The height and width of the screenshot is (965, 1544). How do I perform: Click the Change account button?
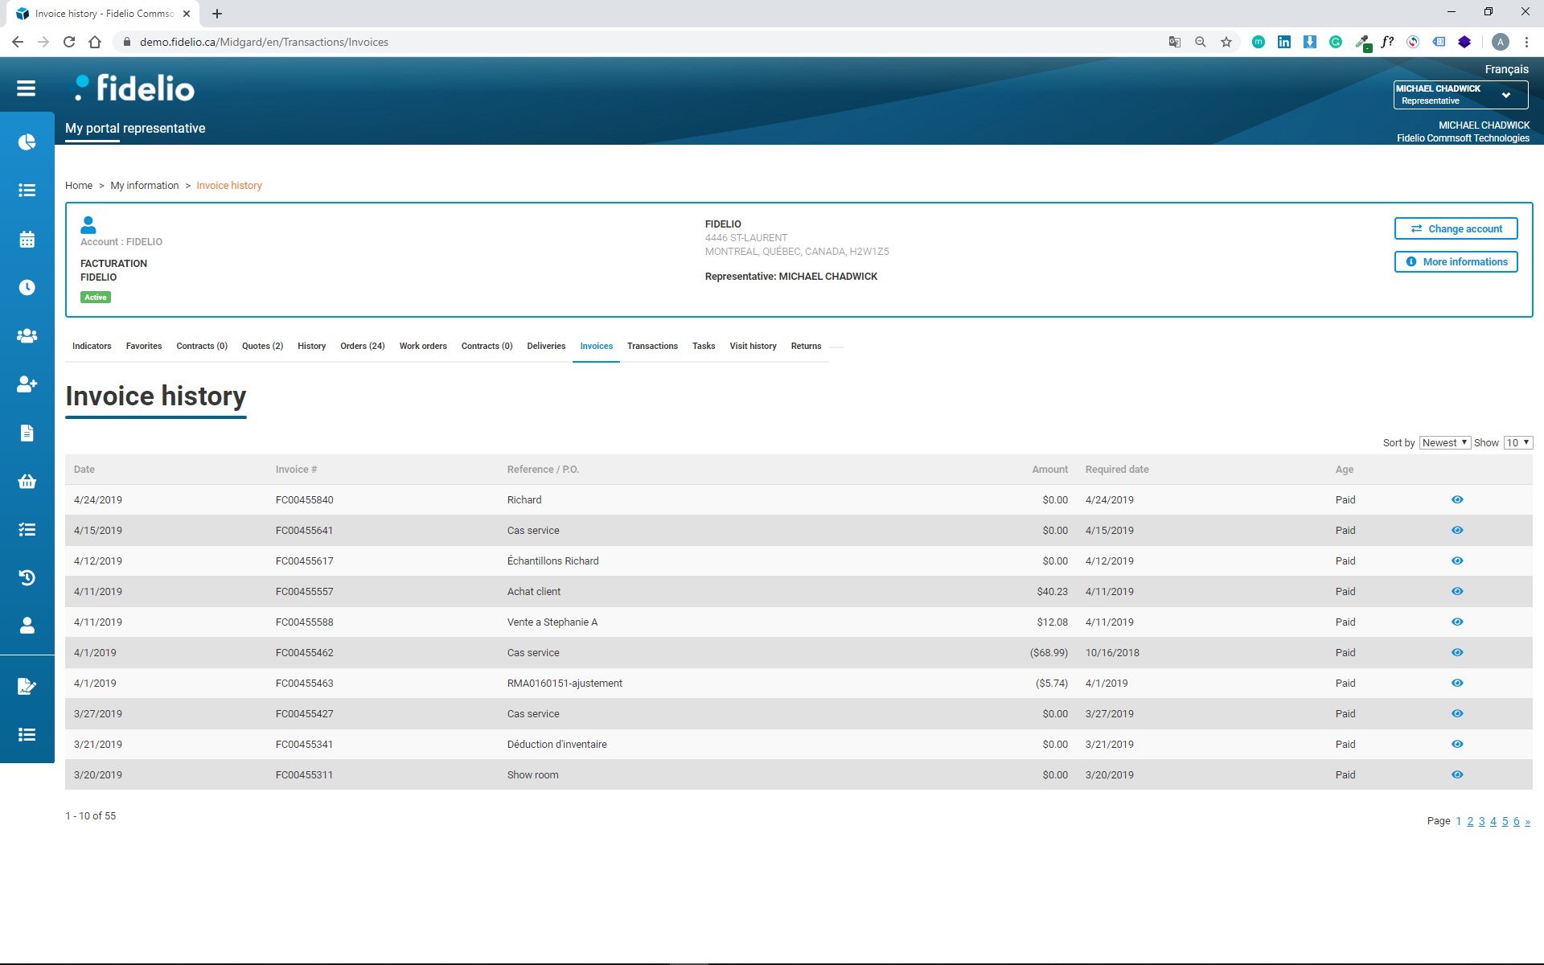point(1456,228)
